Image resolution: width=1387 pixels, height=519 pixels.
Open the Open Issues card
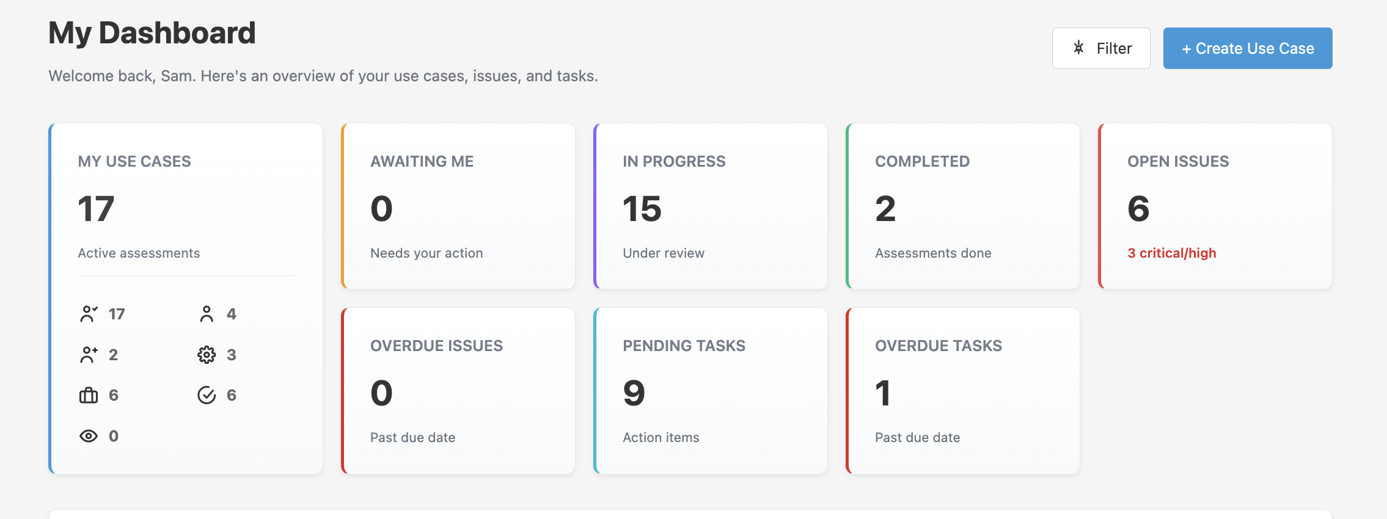1215,206
